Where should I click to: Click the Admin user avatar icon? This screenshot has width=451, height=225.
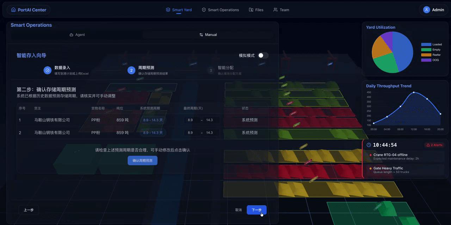[427, 10]
